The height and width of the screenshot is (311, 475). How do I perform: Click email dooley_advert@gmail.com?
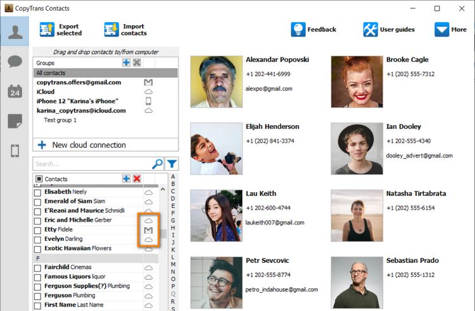point(419,155)
